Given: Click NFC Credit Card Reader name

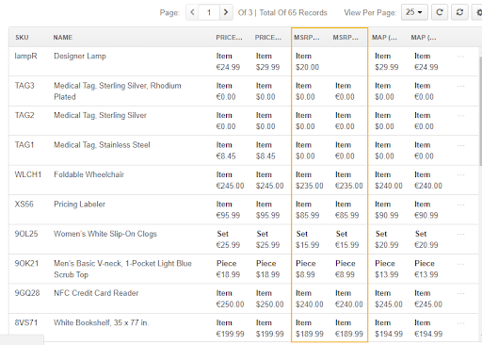Looking at the screenshot, I should [x=96, y=293].
